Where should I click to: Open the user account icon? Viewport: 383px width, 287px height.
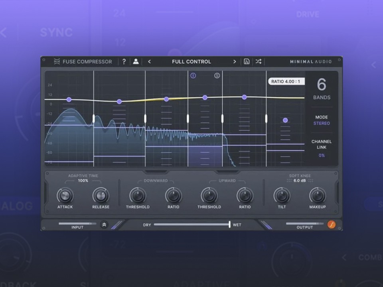coord(136,61)
